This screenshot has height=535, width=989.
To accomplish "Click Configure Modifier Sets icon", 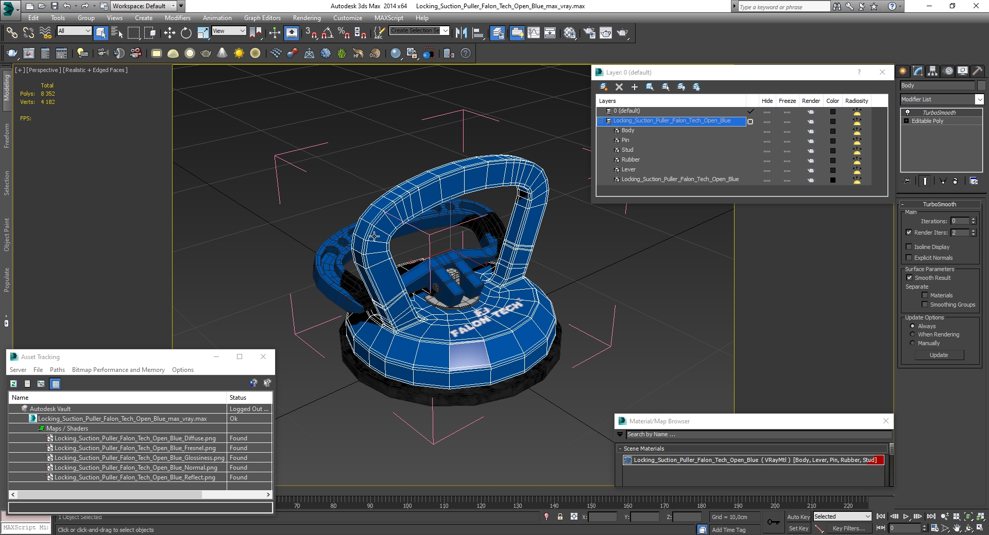I will click(x=974, y=181).
